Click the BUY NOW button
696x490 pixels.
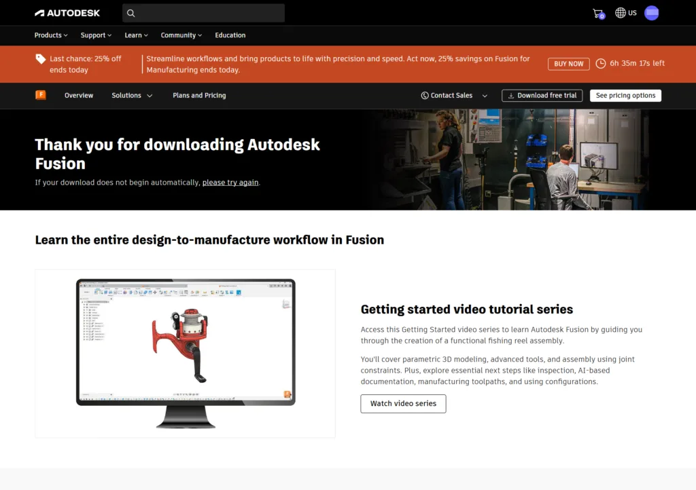(569, 64)
